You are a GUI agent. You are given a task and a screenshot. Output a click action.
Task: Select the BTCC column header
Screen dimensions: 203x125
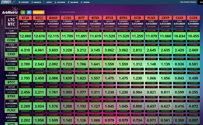39,18
